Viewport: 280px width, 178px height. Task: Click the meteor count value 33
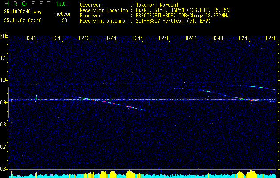[x=65, y=20]
